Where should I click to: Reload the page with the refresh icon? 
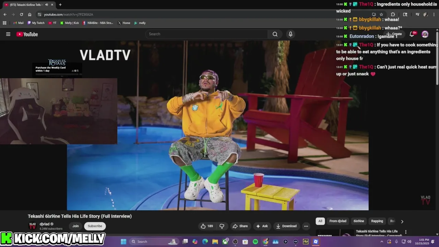21,14
